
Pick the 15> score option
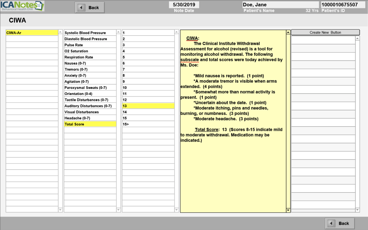tap(148, 124)
